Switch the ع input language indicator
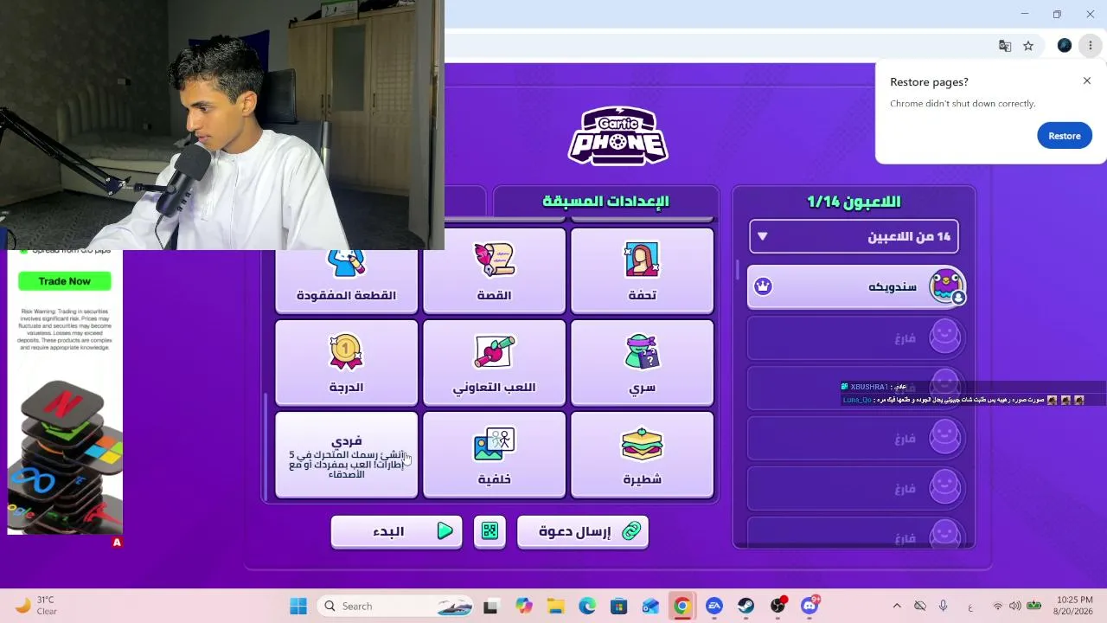This screenshot has height=623, width=1107. pyautogui.click(x=970, y=607)
